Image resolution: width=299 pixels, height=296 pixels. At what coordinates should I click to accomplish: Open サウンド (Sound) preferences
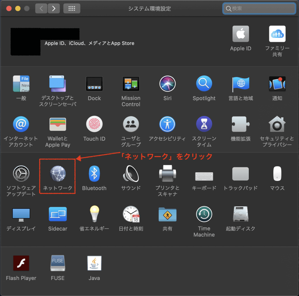pos(131,173)
